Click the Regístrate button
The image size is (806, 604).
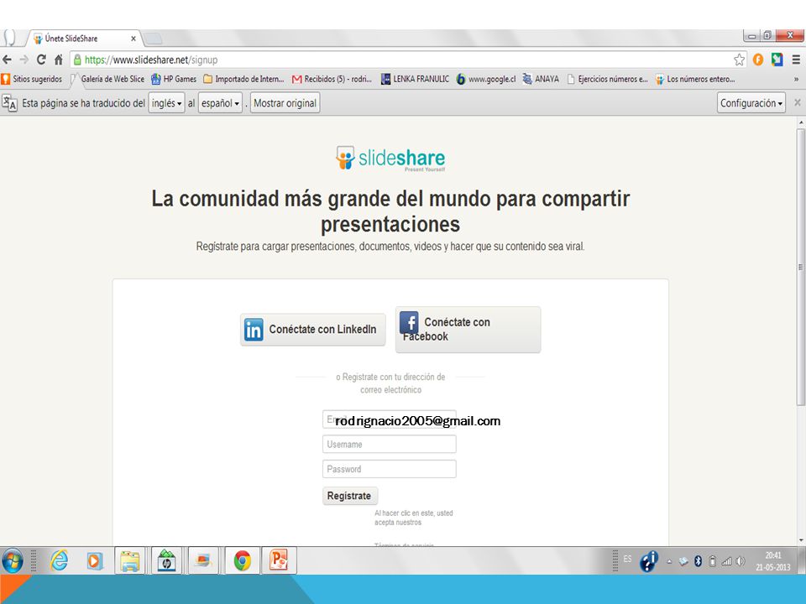click(x=350, y=496)
